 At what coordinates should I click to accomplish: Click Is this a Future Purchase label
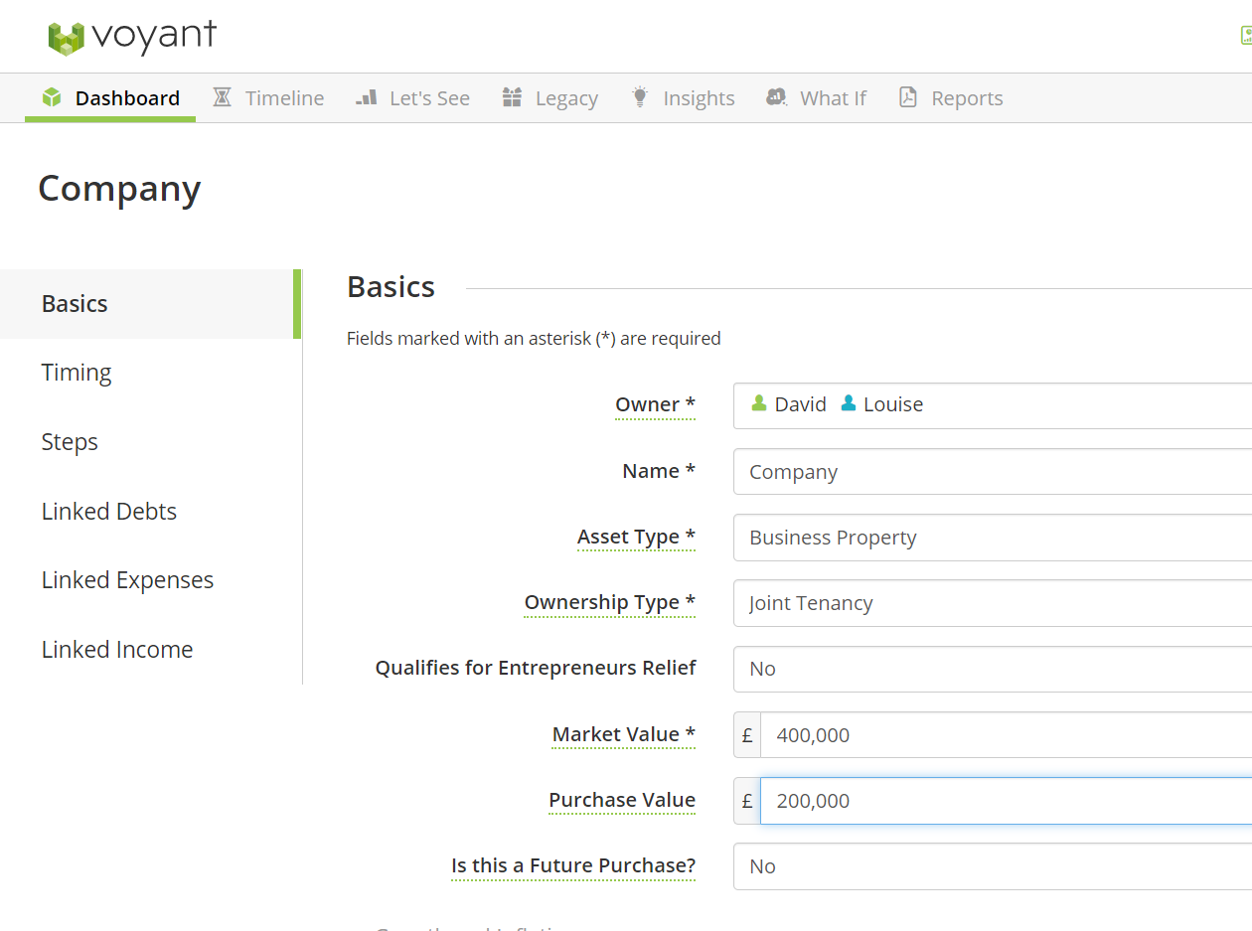coord(573,865)
